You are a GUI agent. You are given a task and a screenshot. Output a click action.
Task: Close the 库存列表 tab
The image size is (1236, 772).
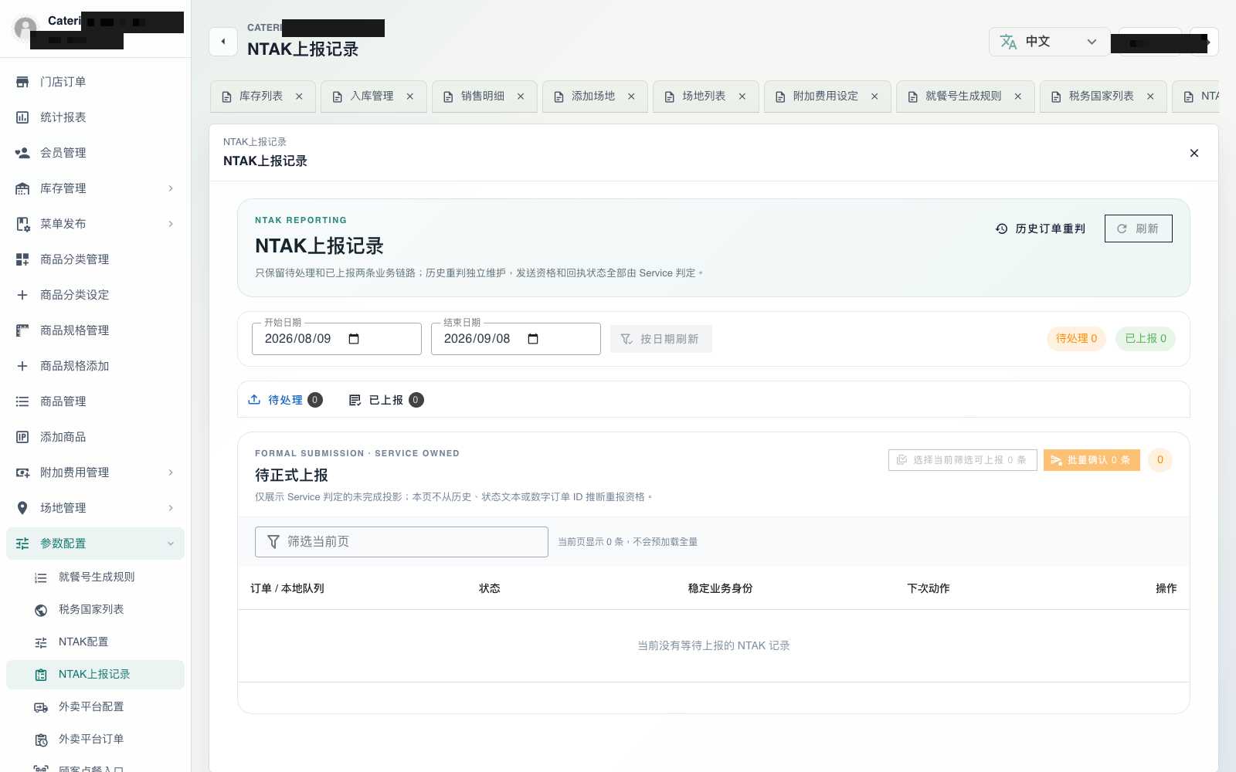299,96
